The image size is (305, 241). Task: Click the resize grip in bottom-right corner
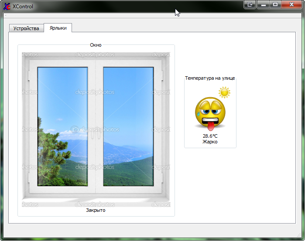[x=299, y=235]
